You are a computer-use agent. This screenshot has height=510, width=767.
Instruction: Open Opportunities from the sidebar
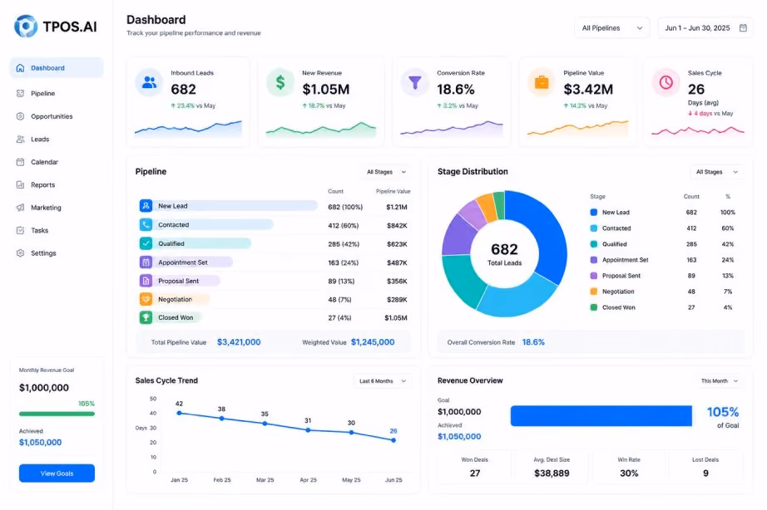click(x=52, y=116)
